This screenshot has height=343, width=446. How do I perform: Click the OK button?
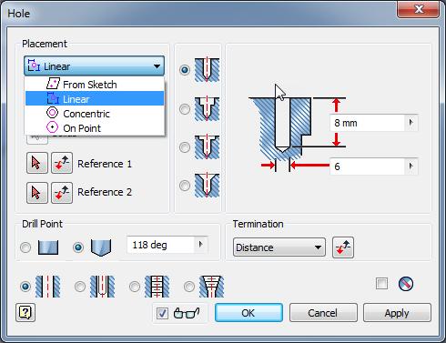tap(248, 313)
